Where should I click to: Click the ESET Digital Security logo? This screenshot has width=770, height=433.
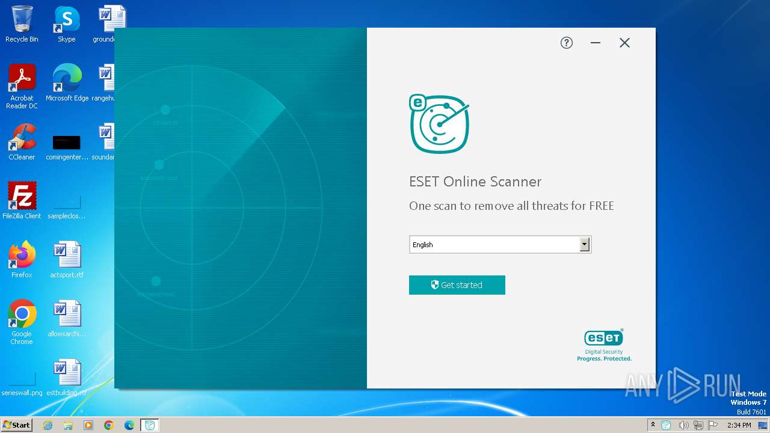[x=604, y=345]
